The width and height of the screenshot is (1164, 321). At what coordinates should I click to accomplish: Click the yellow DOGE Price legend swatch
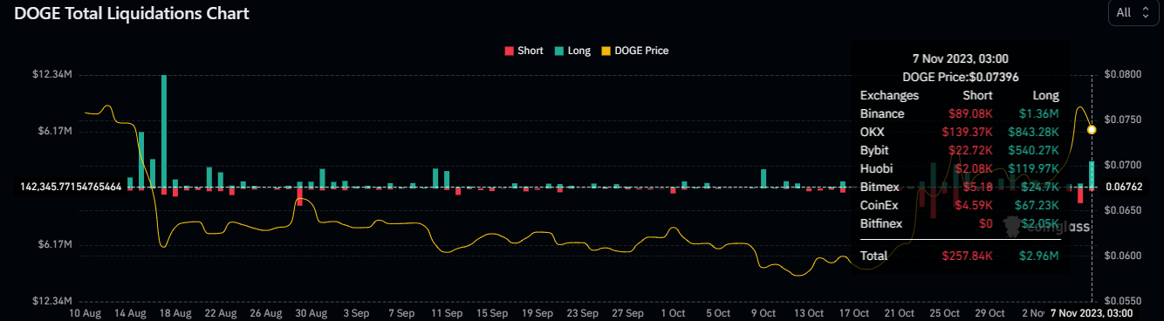pyautogui.click(x=607, y=51)
